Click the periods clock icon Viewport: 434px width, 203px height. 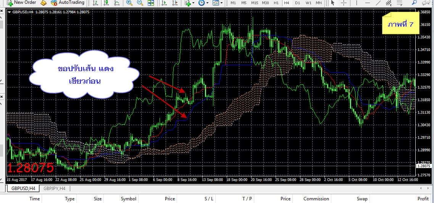(x=202, y=3)
